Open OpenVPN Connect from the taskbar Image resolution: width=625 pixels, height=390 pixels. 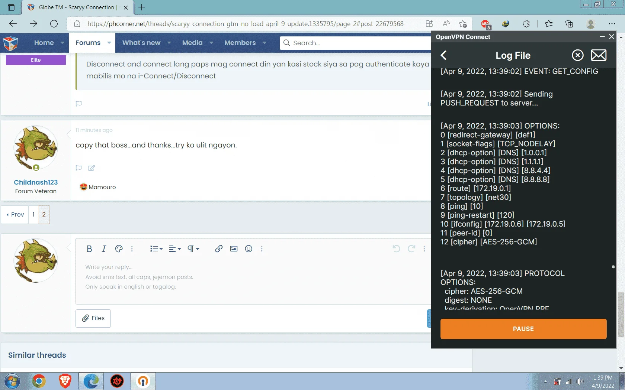143,381
